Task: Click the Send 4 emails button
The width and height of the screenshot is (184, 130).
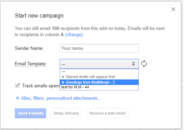Action: click(x=31, y=113)
